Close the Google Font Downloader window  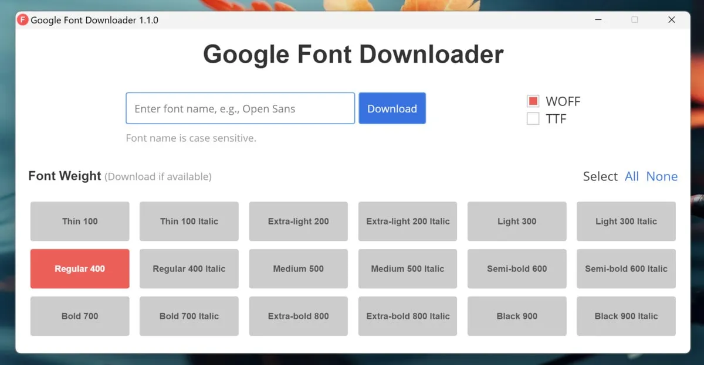(x=672, y=20)
